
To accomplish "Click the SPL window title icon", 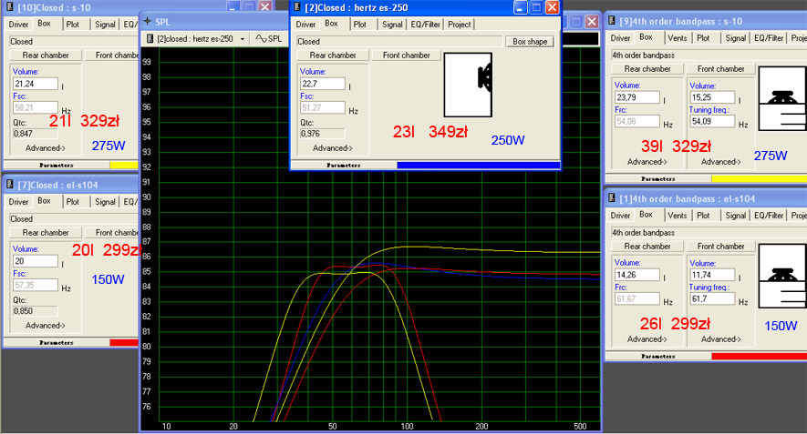I will point(148,19).
